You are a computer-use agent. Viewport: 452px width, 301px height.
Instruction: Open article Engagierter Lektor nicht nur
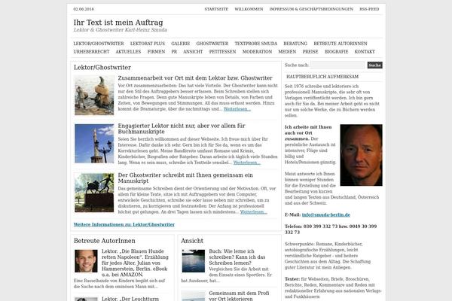click(x=182, y=129)
